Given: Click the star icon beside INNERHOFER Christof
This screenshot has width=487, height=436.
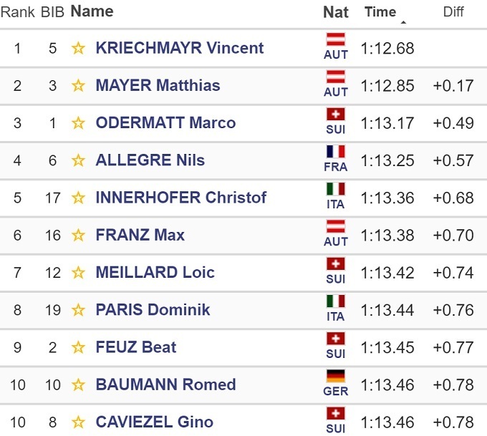Looking at the screenshot, I should pyautogui.click(x=78, y=198).
